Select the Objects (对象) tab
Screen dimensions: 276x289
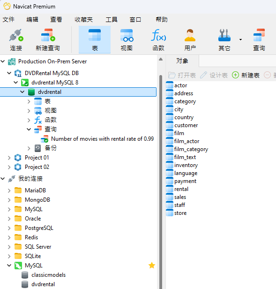(182, 61)
